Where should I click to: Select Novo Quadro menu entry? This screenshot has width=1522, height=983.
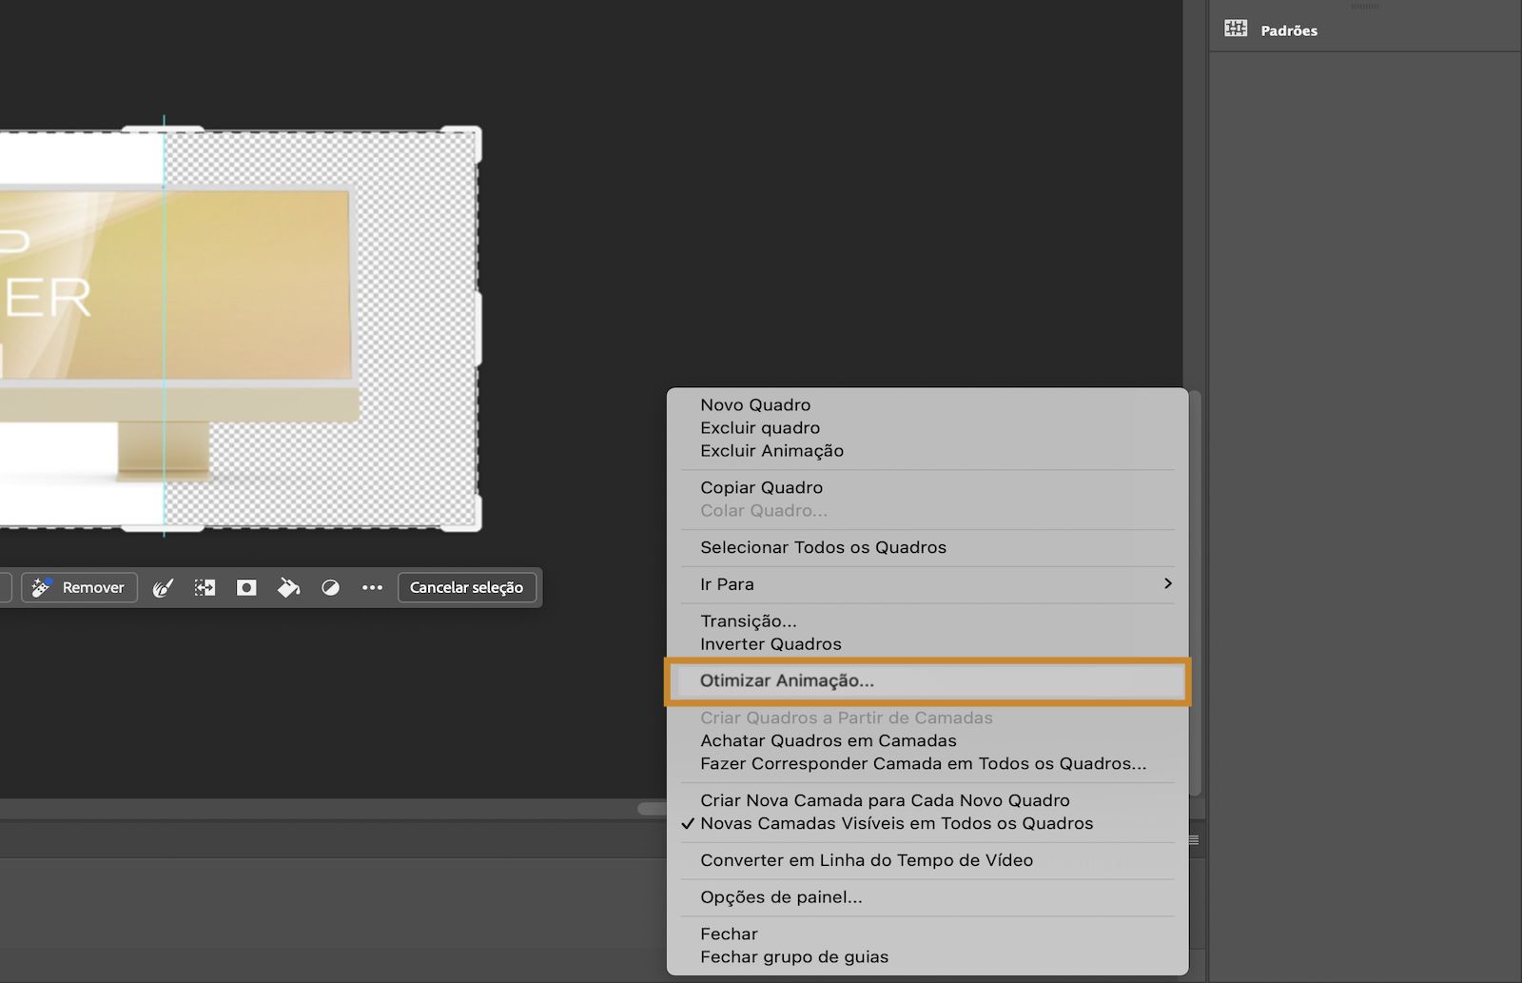(755, 404)
